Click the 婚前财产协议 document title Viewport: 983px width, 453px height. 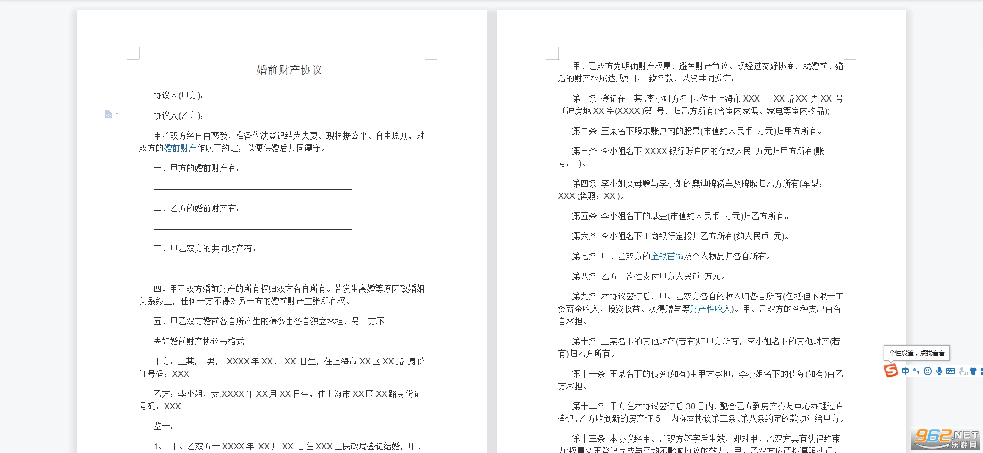point(289,70)
